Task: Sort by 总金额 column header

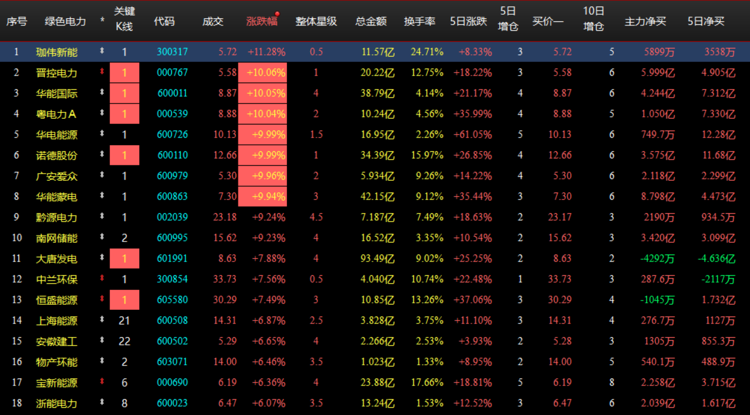Action: (371, 21)
